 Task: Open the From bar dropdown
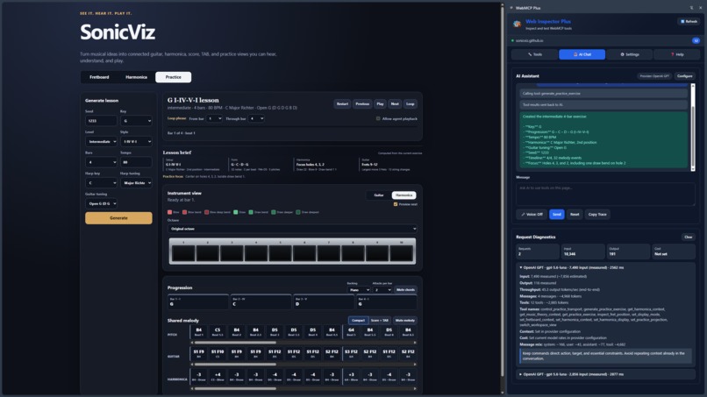(214, 118)
